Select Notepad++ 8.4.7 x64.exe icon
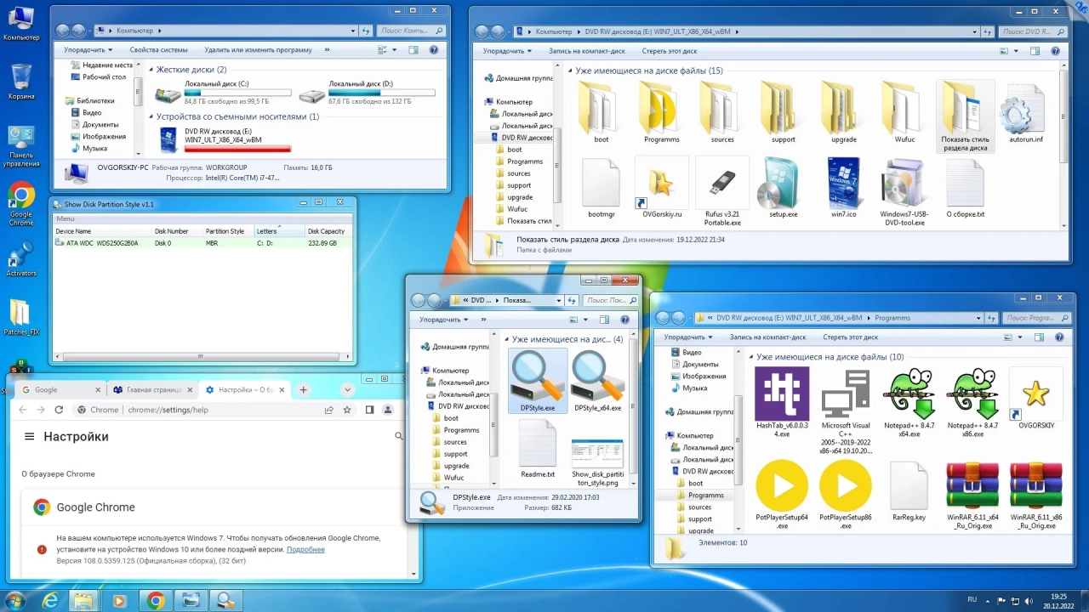The height and width of the screenshot is (612, 1089). [909, 394]
